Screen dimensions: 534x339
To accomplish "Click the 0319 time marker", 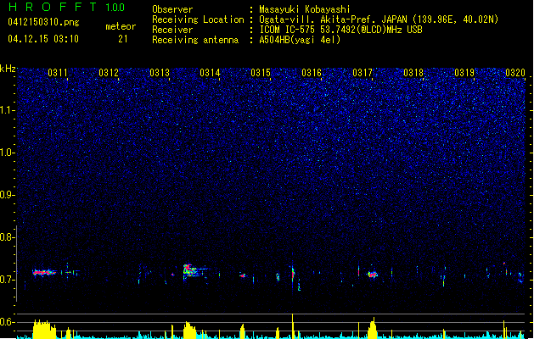I will pos(464,73).
